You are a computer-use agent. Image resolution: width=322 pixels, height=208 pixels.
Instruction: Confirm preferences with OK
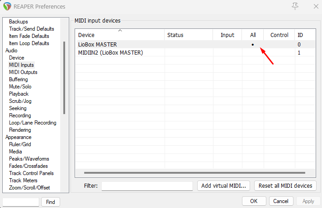pos(254,201)
